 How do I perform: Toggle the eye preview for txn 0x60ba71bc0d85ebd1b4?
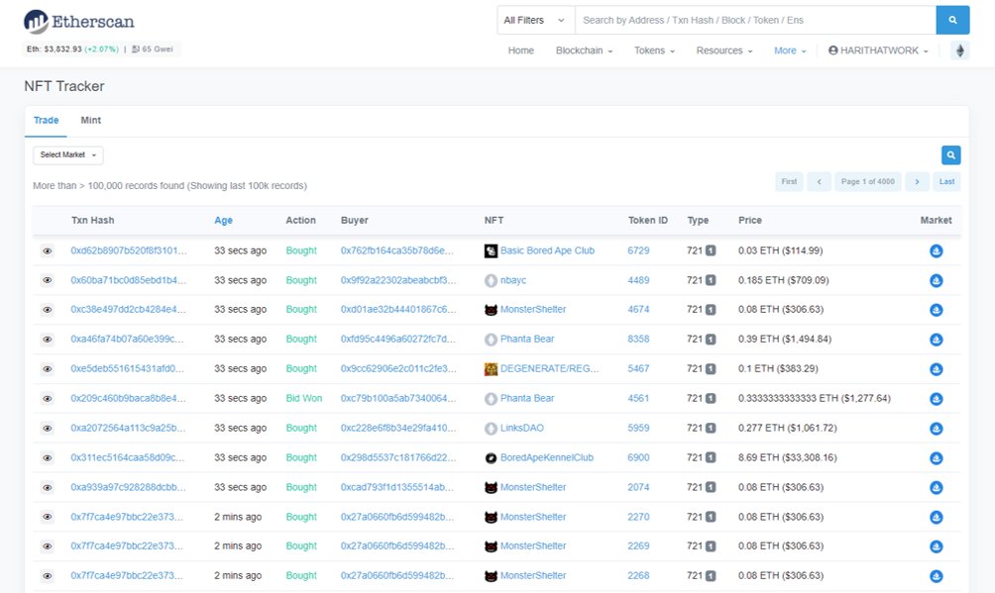click(47, 280)
